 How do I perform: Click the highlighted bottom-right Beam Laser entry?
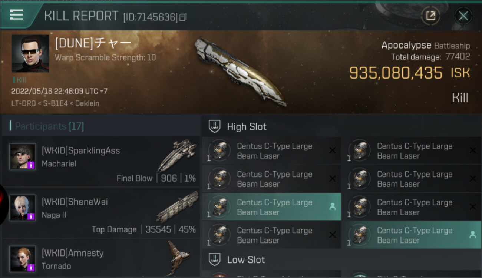[411, 235]
